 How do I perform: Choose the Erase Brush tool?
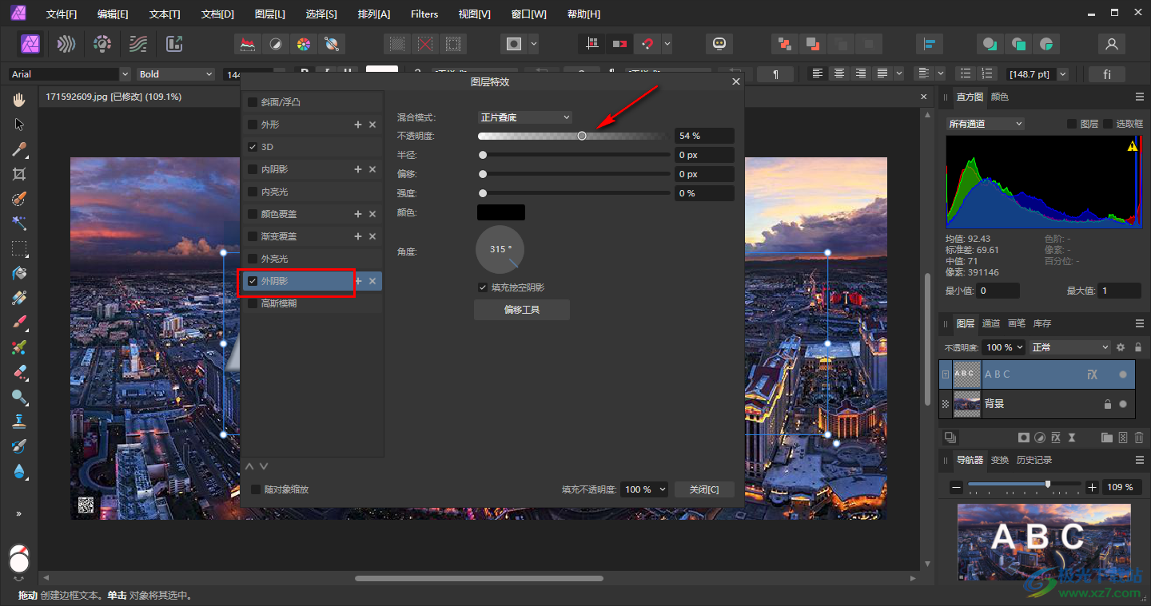pos(19,372)
